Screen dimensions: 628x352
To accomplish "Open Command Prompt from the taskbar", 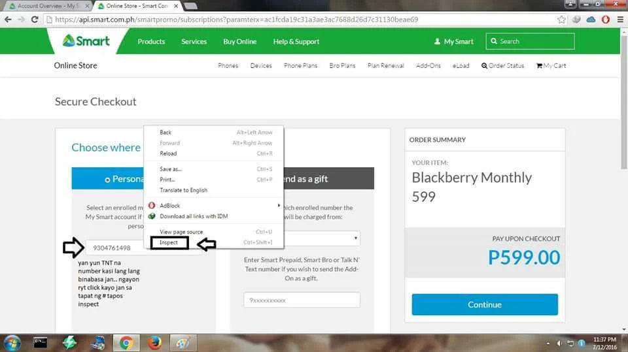I will coord(40,343).
